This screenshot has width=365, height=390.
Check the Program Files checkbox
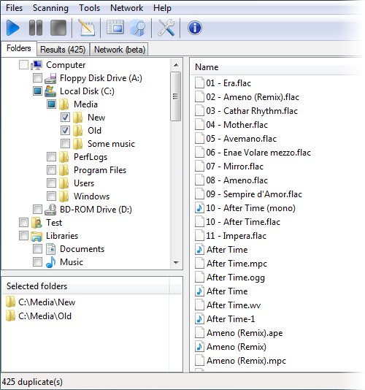52,170
